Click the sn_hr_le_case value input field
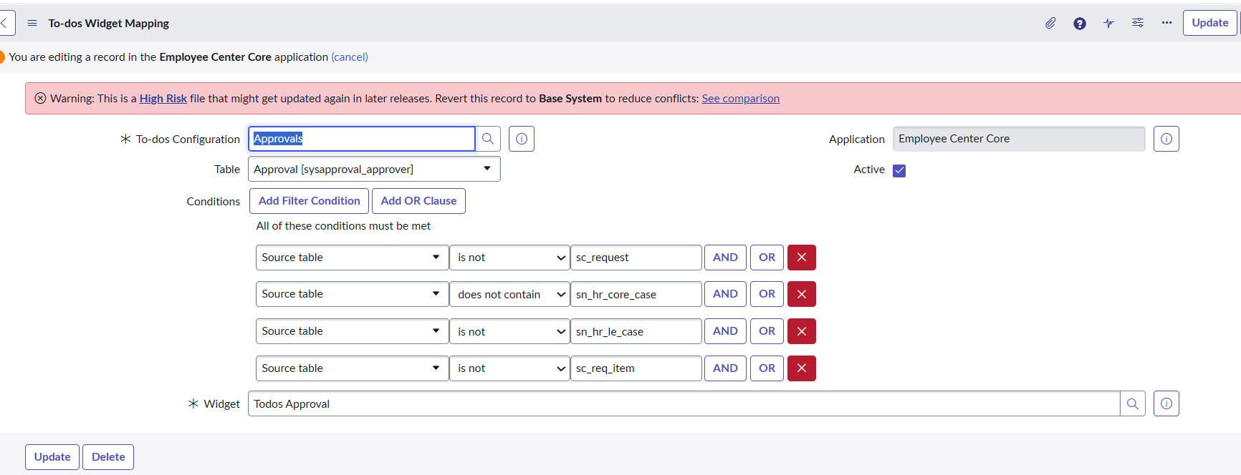Screen dimensions: 1241x475 click(635, 331)
